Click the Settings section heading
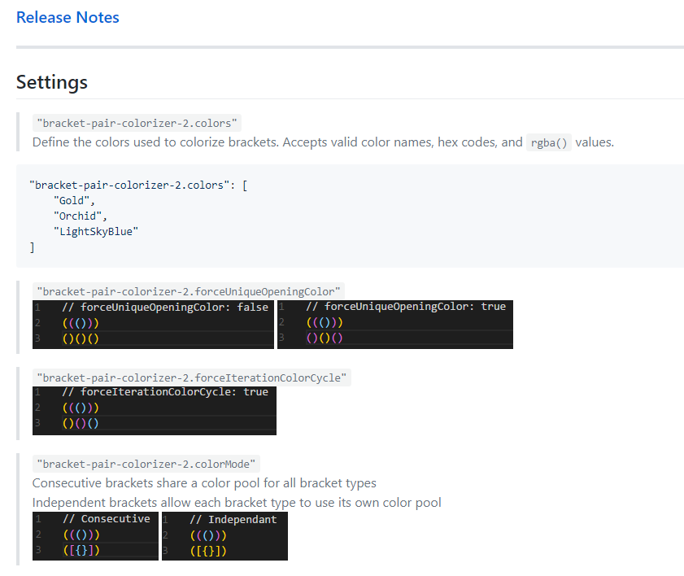 point(52,82)
